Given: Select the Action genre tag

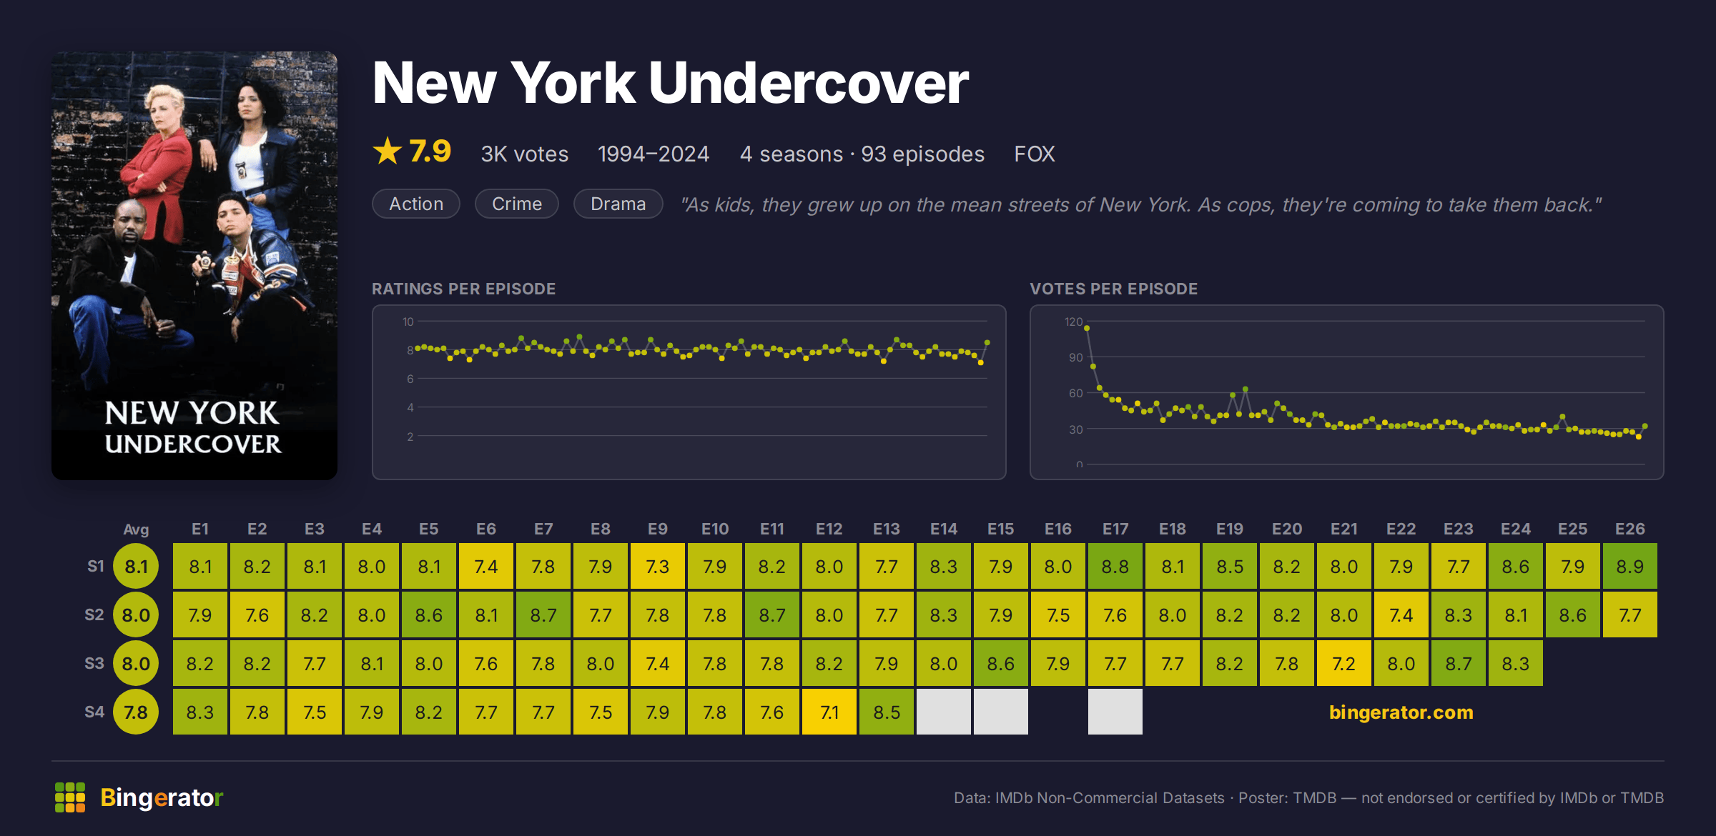Looking at the screenshot, I should [416, 204].
